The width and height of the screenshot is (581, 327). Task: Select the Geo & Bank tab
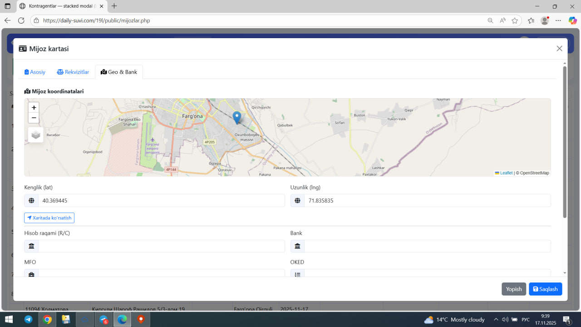pyautogui.click(x=119, y=72)
